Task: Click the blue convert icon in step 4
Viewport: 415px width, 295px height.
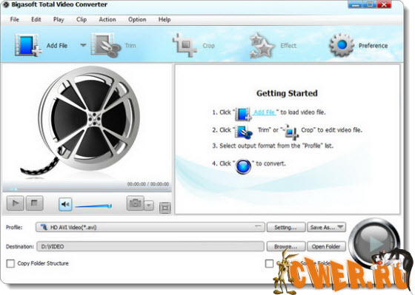Action: 243,166
